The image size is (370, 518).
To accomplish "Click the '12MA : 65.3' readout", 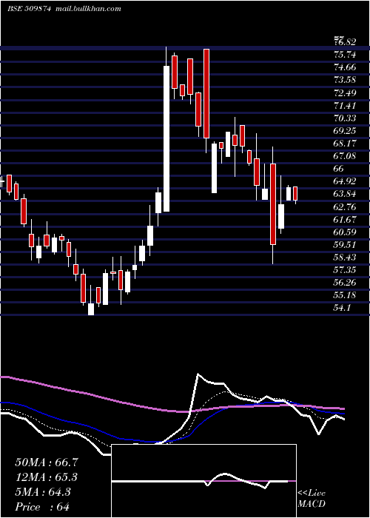I will pos(47,477).
